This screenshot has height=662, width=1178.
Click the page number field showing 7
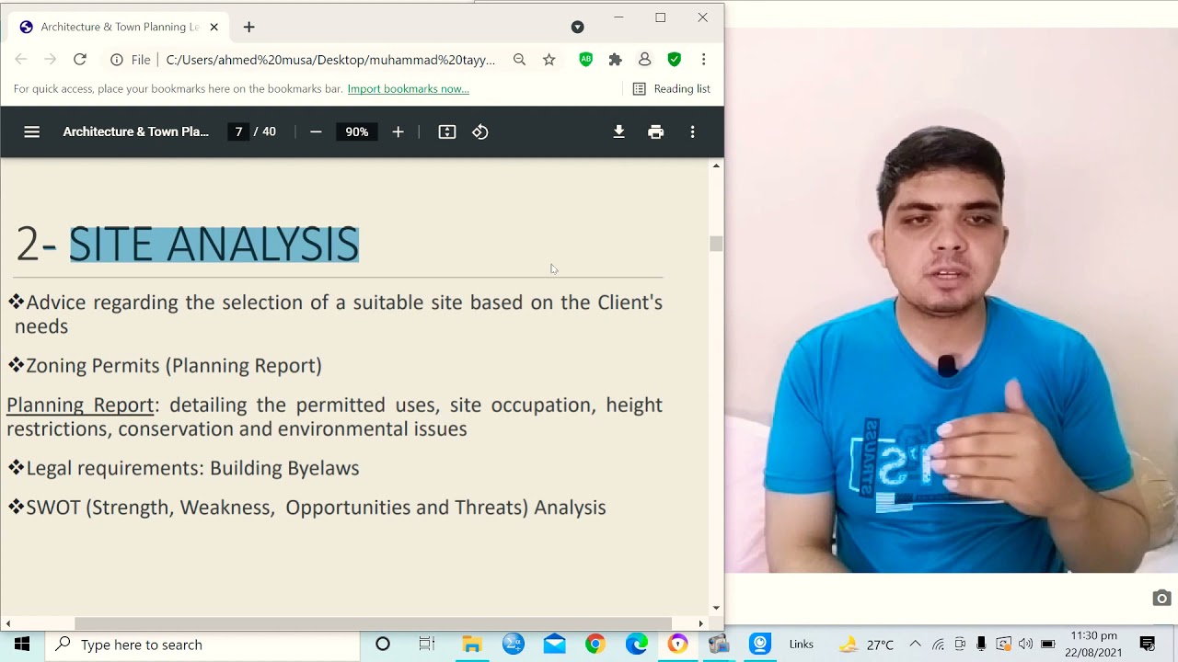[x=237, y=131]
